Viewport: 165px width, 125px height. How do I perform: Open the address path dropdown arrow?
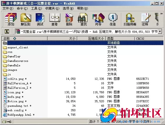160,31
